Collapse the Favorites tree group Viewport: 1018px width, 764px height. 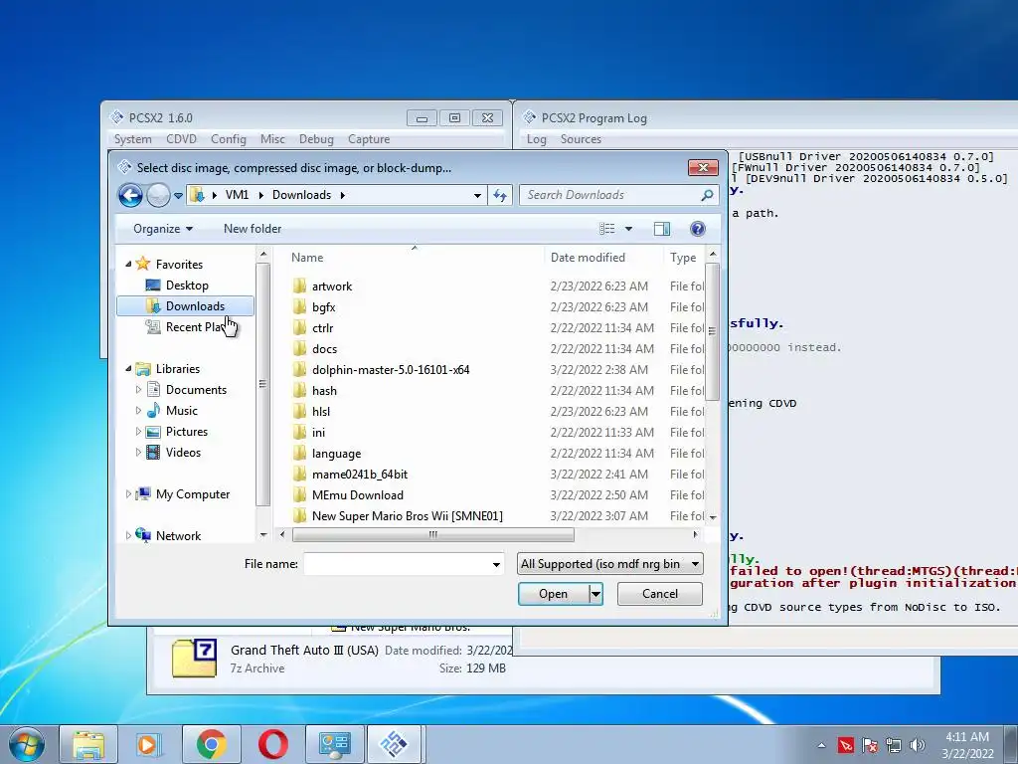(x=128, y=264)
